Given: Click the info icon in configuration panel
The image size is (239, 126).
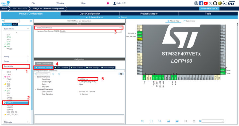Looking at the screenshot, I should point(121,74).
